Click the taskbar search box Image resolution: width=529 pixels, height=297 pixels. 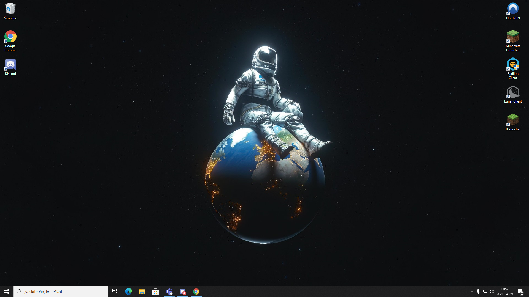coord(61,291)
